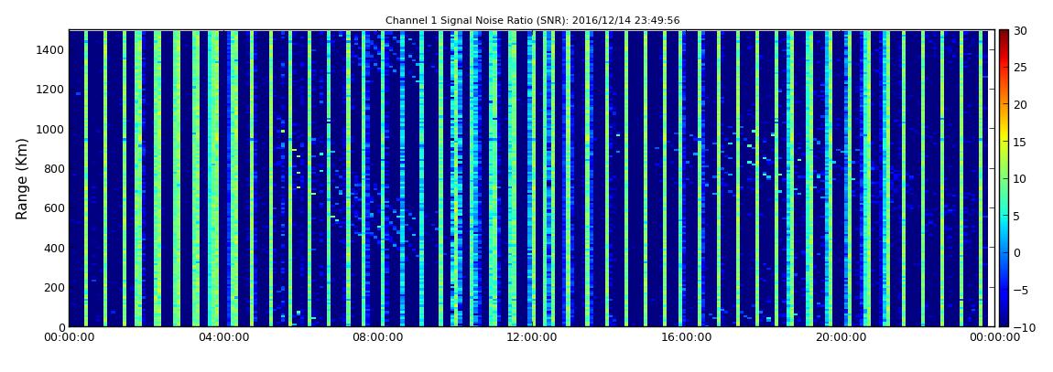This screenshot has width=1053, height=372.
Task: Click the colorbar value −5
Action: (x=1021, y=290)
